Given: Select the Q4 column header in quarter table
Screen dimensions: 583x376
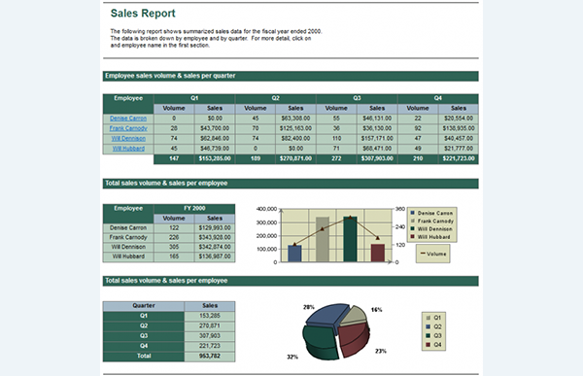Looking at the screenshot, I should (x=438, y=98).
